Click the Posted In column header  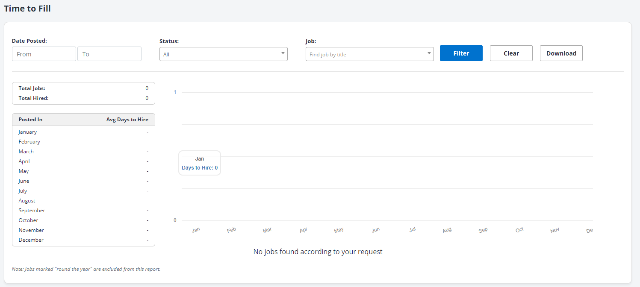pyautogui.click(x=30, y=120)
